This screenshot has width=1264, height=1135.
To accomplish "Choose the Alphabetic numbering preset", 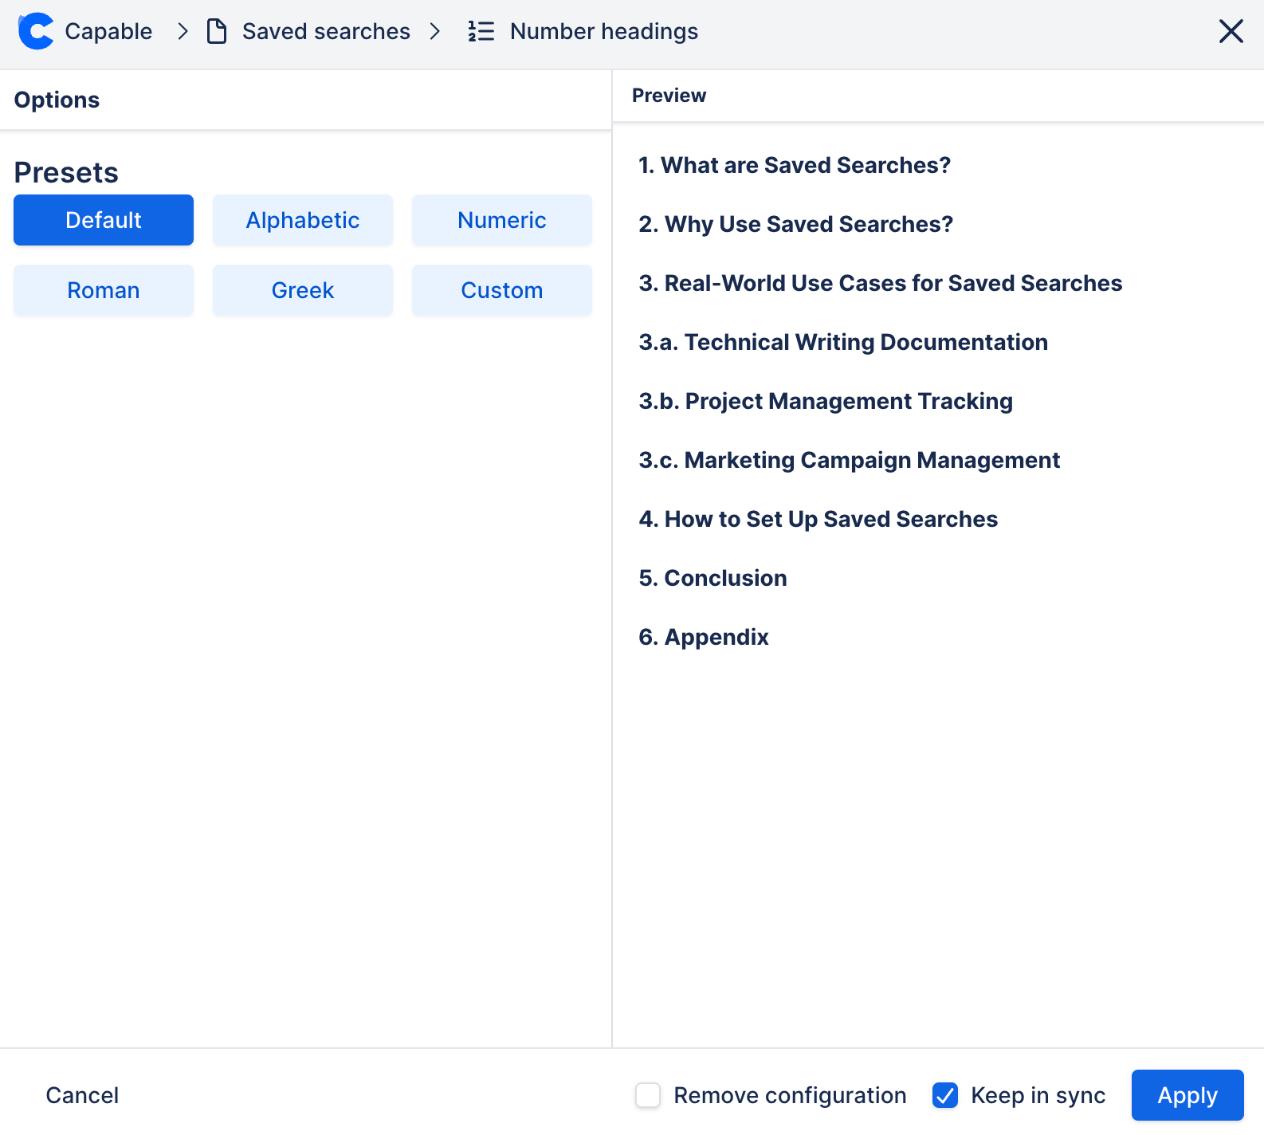I will point(303,220).
